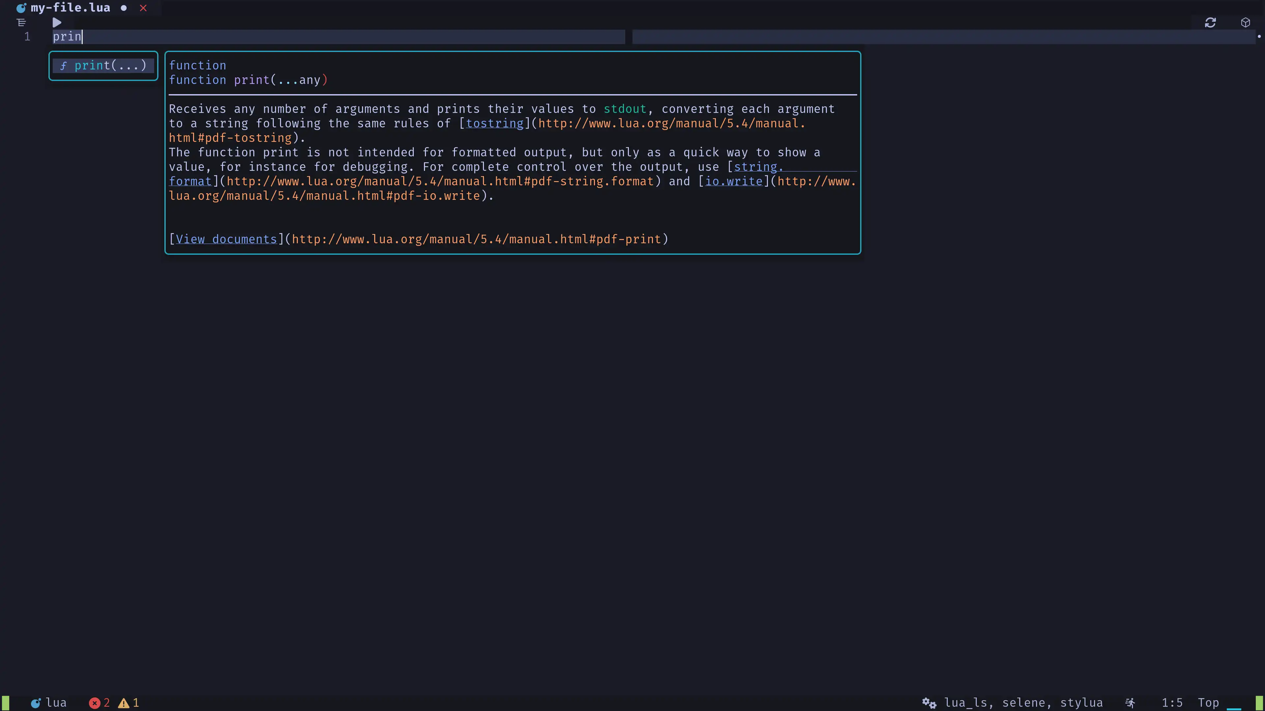Click the refresh sync icon
The width and height of the screenshot is (1265, 711).
[1210, 23]
